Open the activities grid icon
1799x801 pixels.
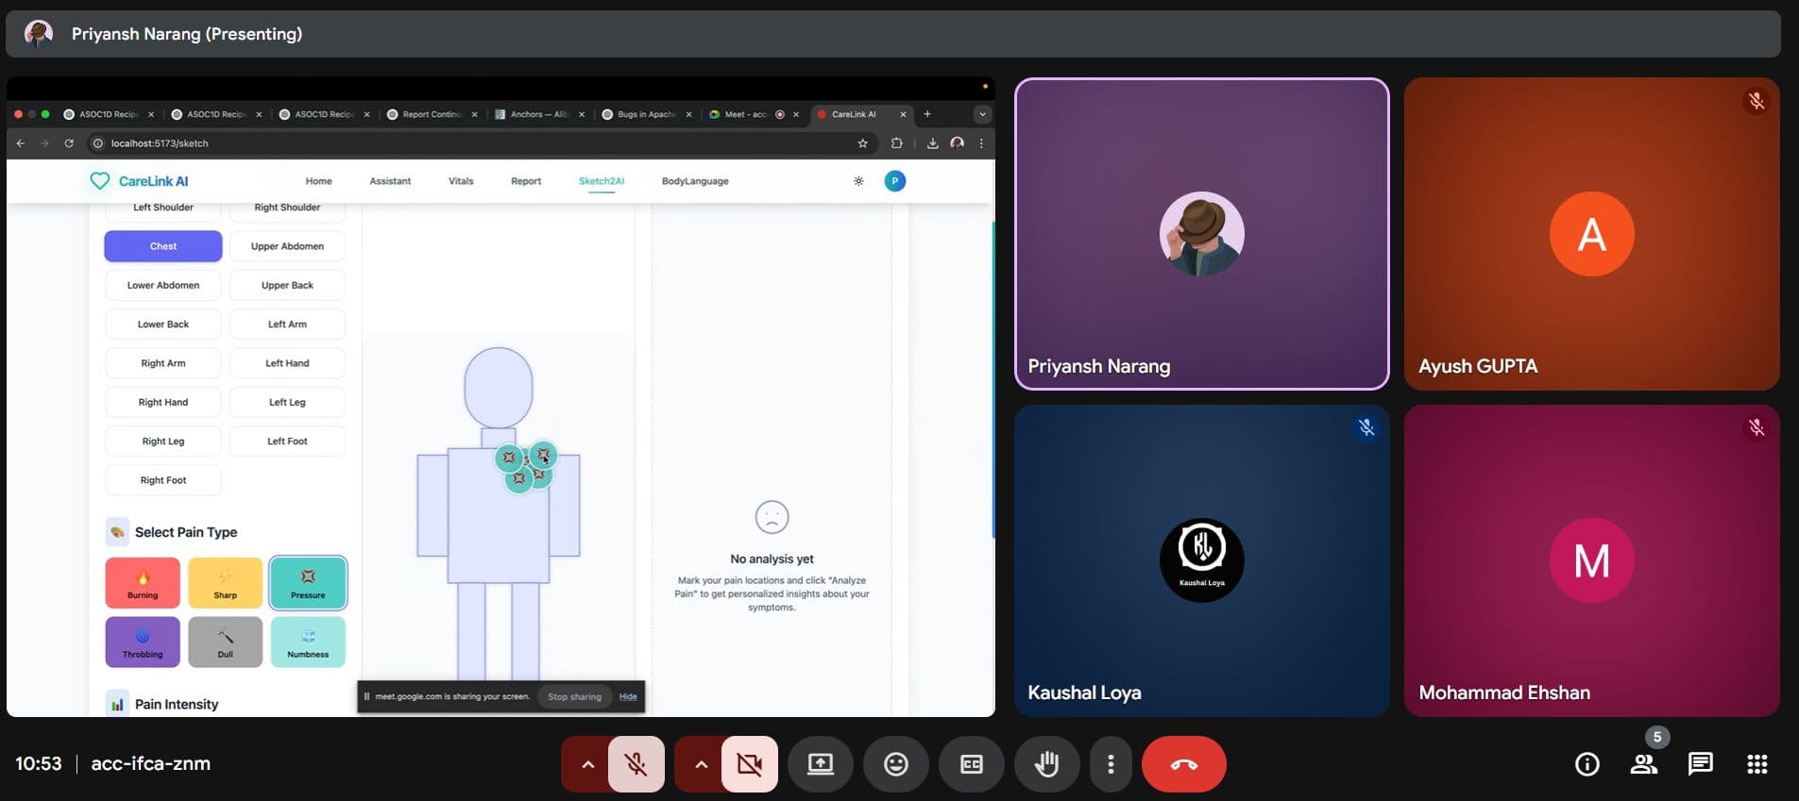click(1757, 764)
